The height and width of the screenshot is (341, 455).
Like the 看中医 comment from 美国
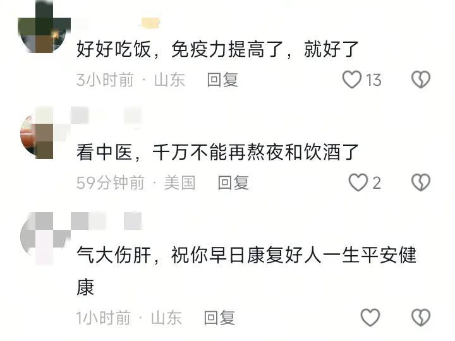pos(358,182)
